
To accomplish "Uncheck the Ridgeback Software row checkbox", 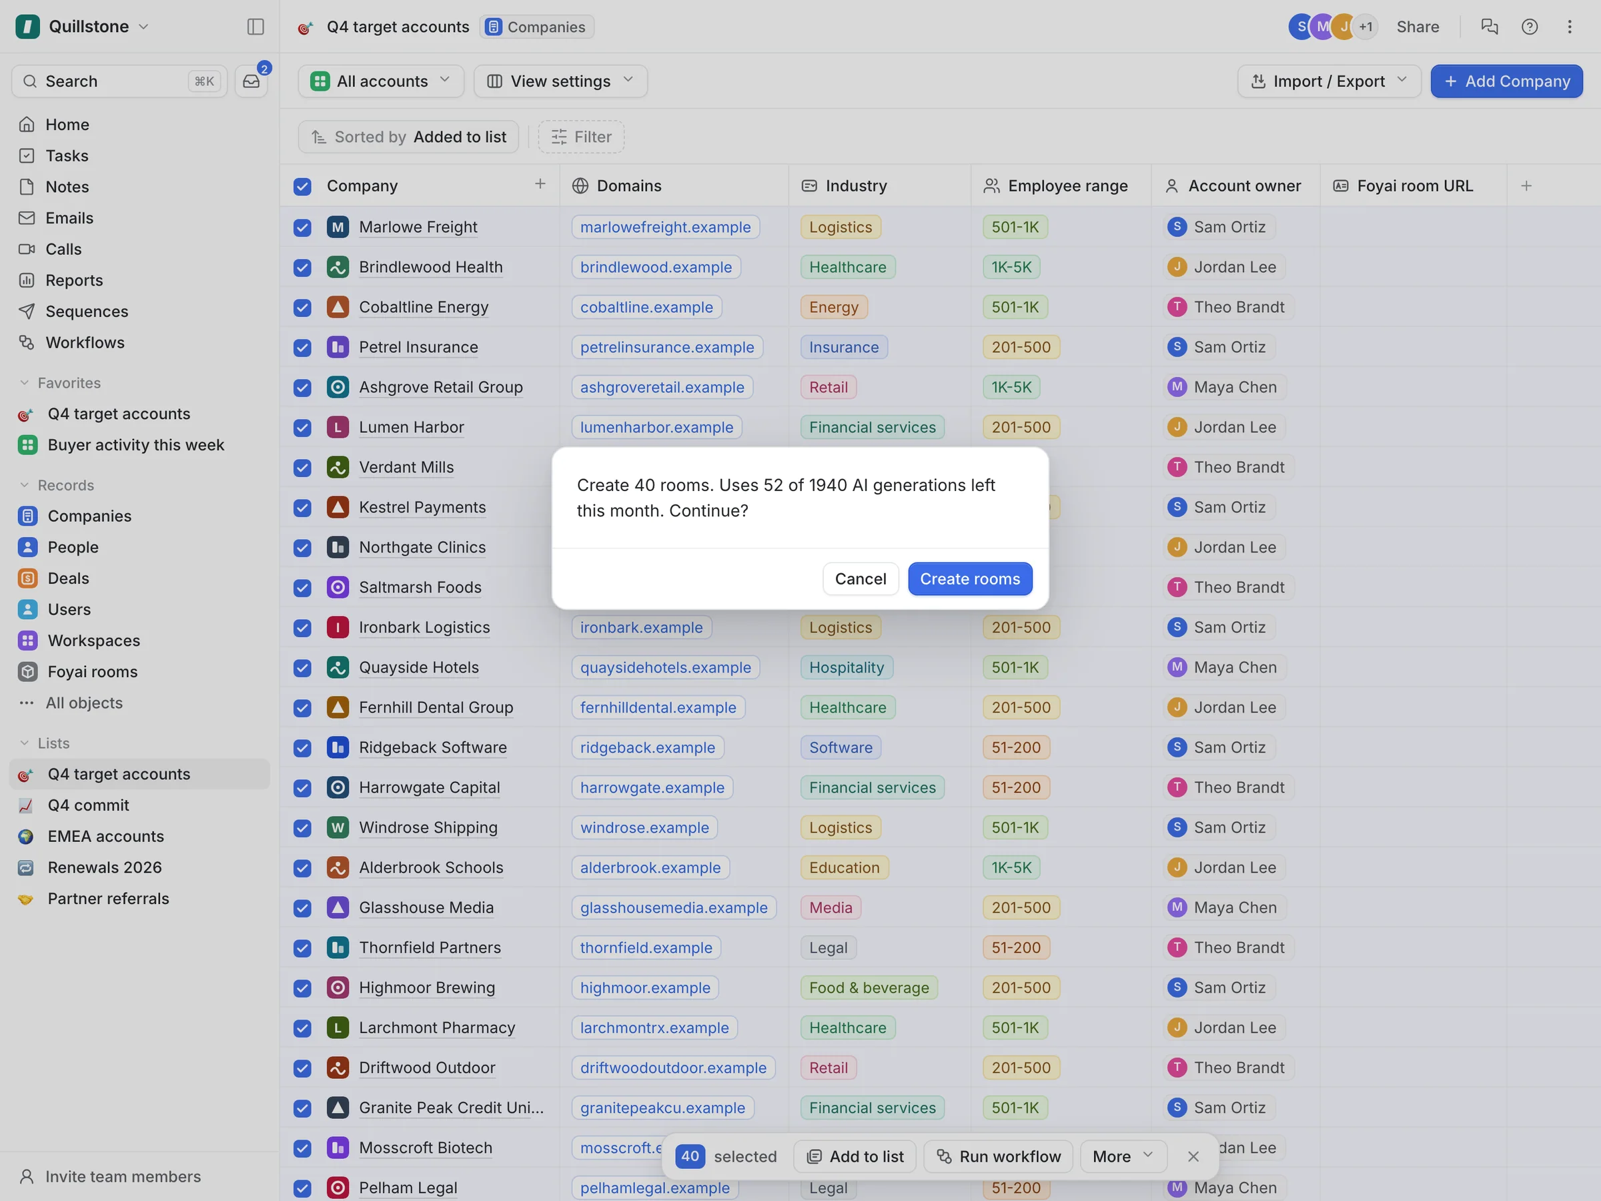I will point(302,748).
